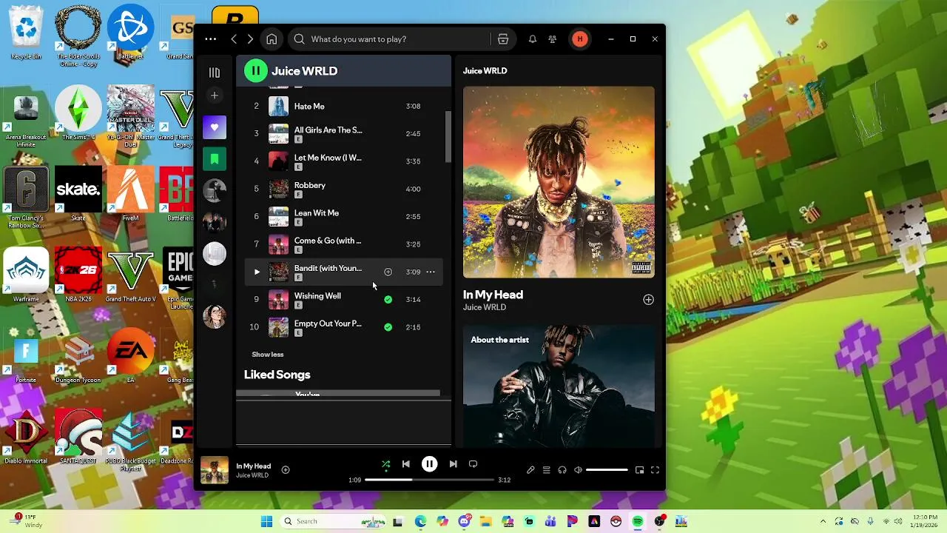947x533 pixels.
Task: Go forward in Spotify navigation
Action: tap(250, 39)
